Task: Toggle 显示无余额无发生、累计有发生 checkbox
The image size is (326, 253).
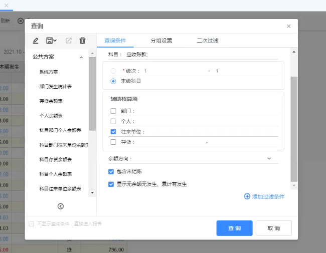Action: (x=111, y=184)
